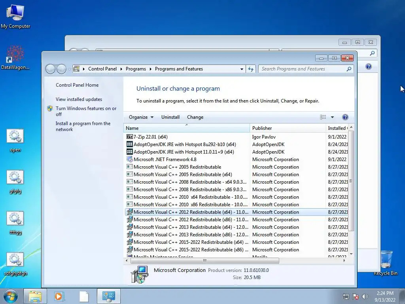405x304 pixels.
Task: Open the DataWagon desktop shortcut
Action: pos(15,57)
